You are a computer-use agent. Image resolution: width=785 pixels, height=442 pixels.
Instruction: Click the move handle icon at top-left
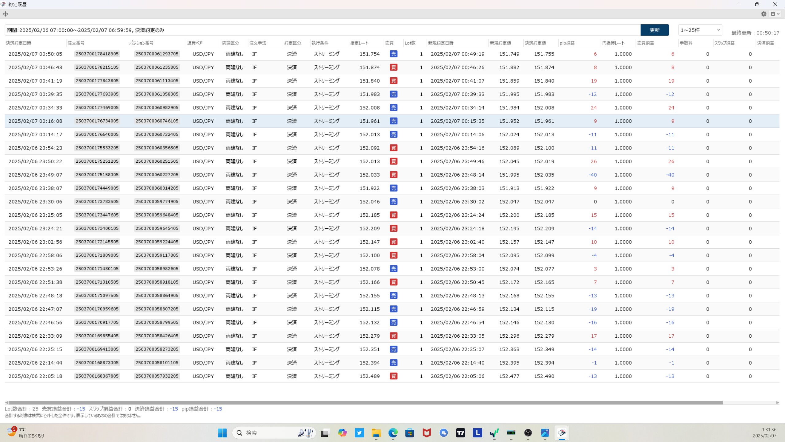[6, 14]
